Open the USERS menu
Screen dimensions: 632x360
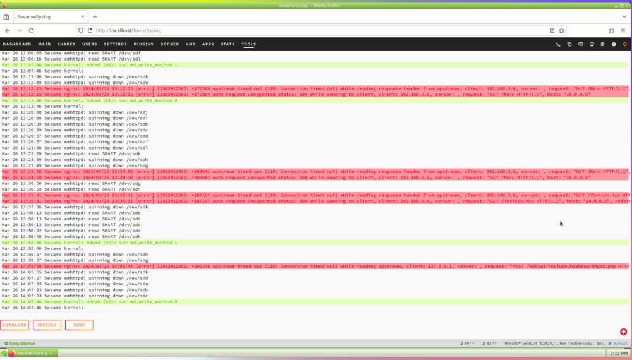(x=90, y=44)
